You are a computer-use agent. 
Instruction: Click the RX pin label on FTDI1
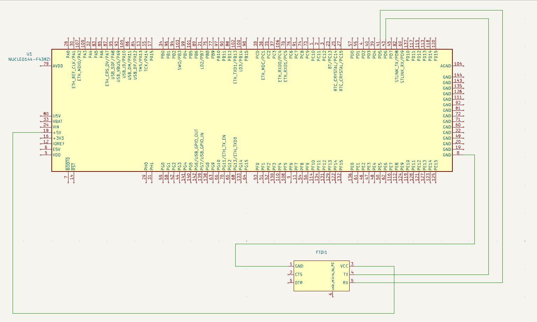345,283
